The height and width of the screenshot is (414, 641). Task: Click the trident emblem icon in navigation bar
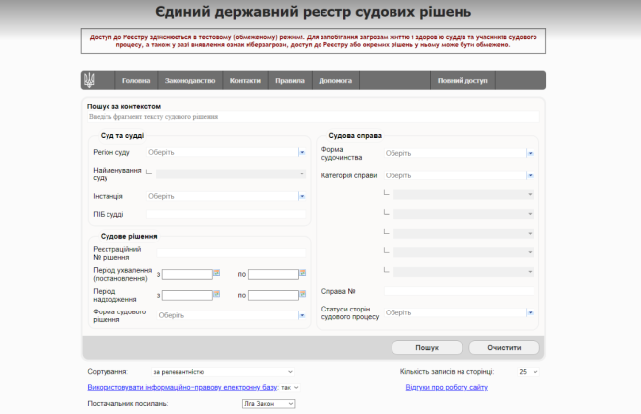[x=89, y=80]
